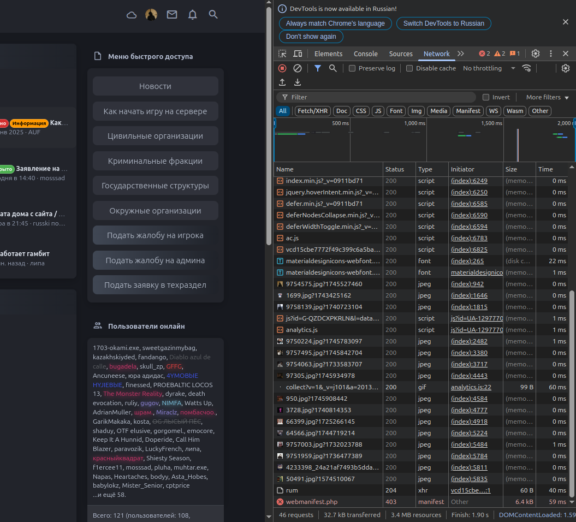The image size is (576, 522).
Task: Clear the network log
Action: pyautogui.click(x=298, y=68)
